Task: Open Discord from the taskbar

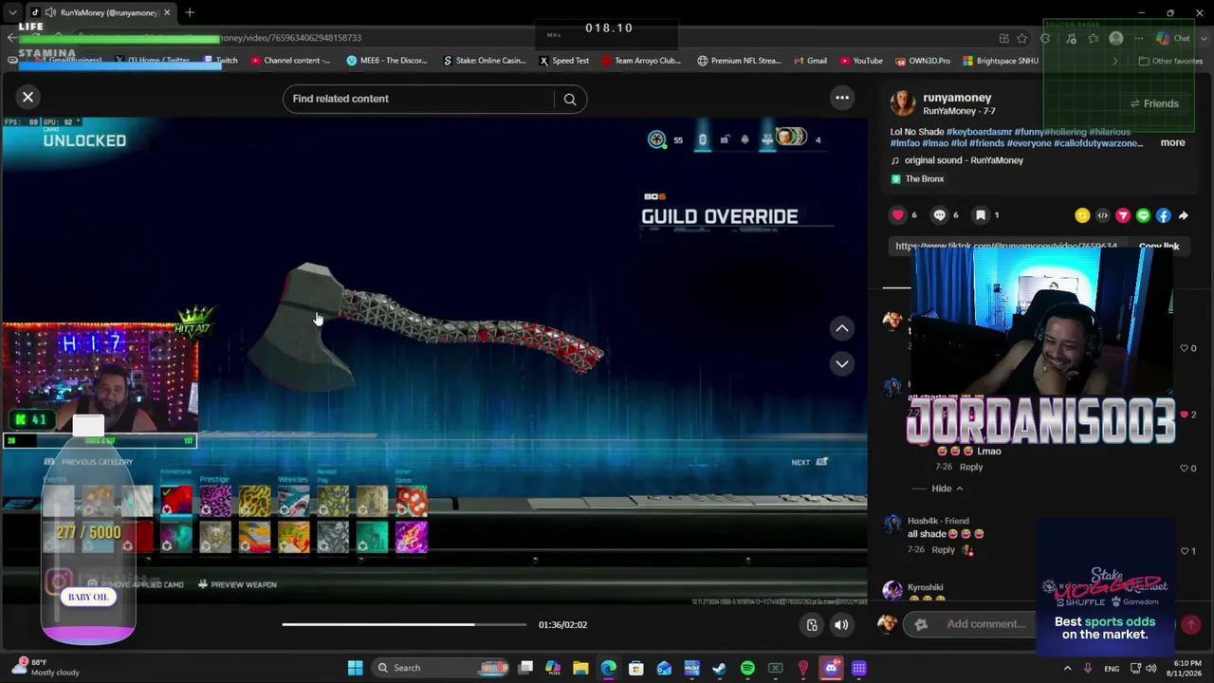Action: pyautogui.click(x=831, y=668)
